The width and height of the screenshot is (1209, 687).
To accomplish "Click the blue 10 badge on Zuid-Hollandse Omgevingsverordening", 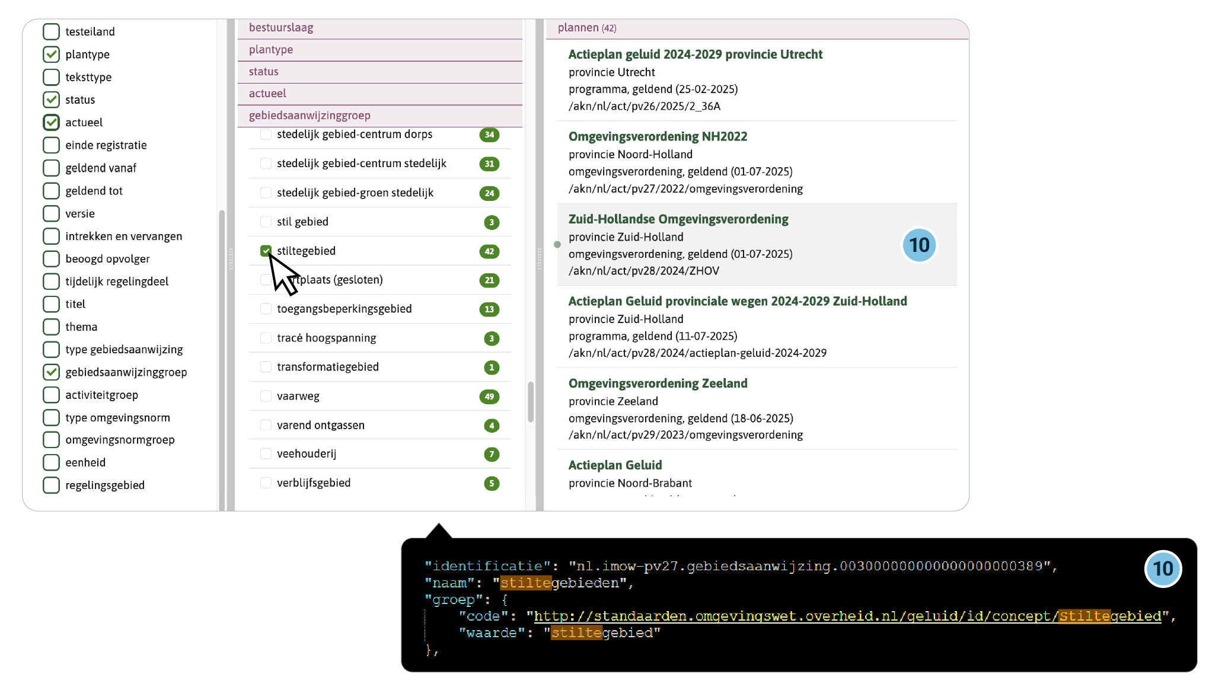I will 919,245.
